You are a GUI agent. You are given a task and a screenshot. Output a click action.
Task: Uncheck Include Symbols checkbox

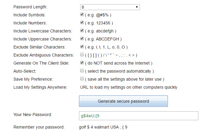[x=82, y=14]
